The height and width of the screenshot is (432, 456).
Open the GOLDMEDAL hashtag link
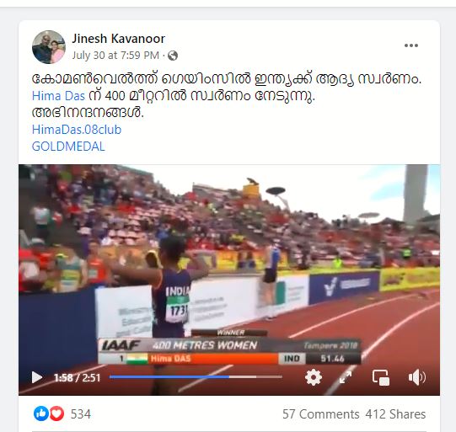click(68, 147)
